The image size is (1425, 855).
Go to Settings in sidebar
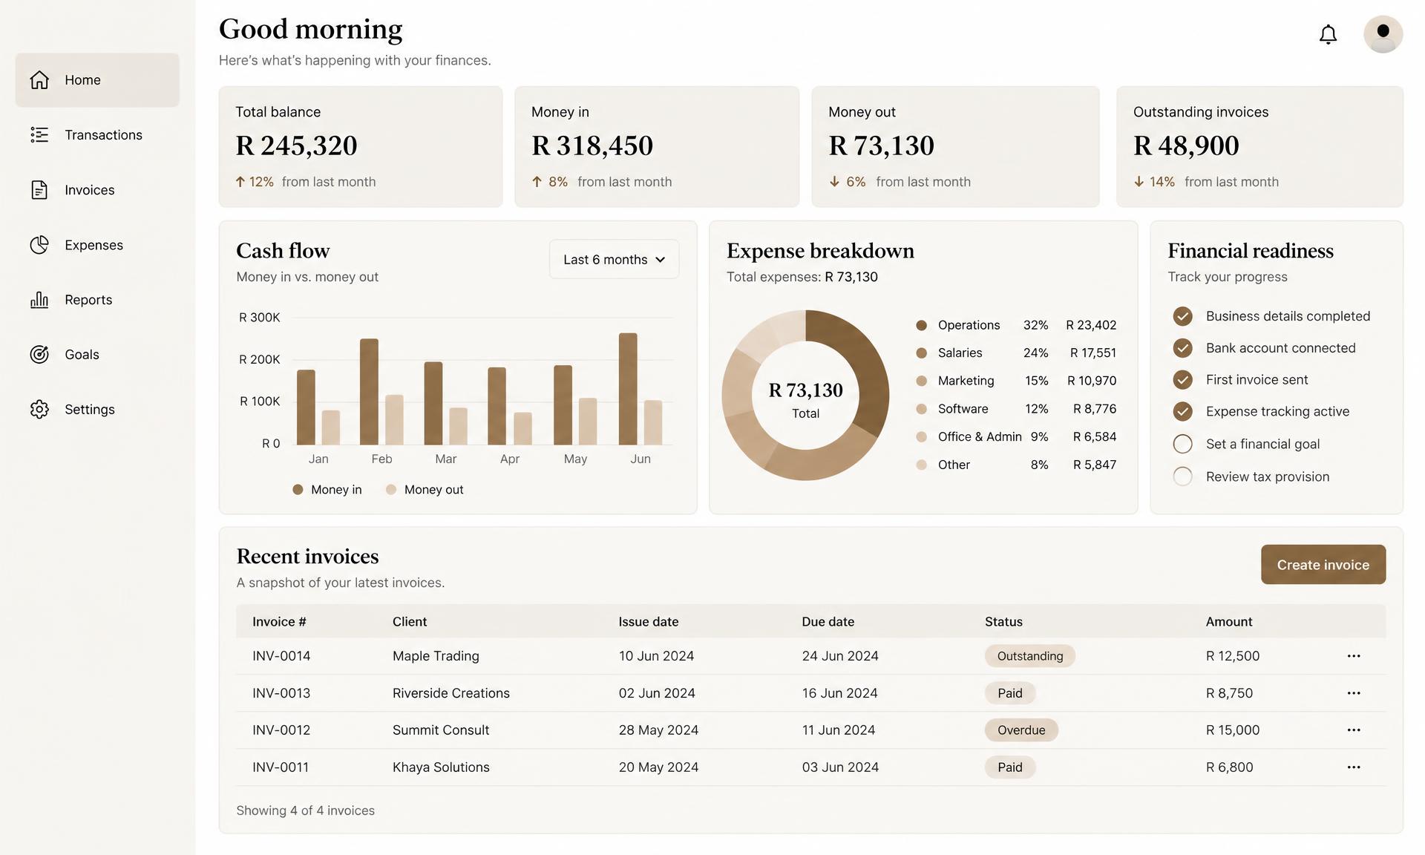97,409
